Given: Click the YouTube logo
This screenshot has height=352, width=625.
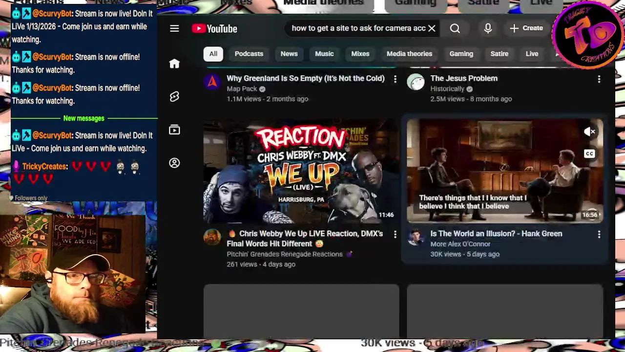Looking at the screenshot, I should 214,28.
